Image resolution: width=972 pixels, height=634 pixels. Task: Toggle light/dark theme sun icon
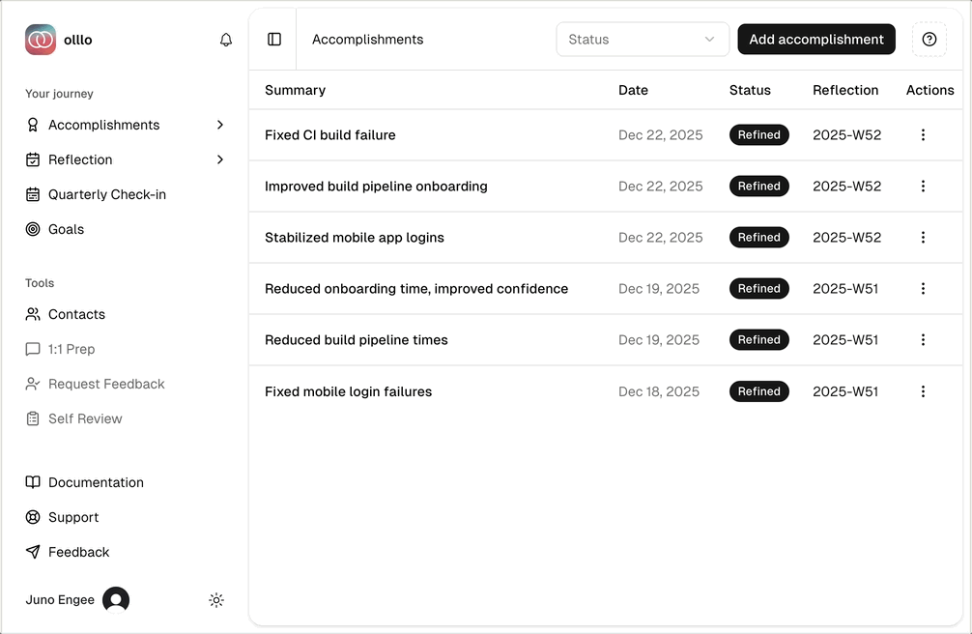216,600
